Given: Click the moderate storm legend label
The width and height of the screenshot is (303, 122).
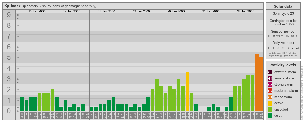Looking at the screenshot, I should click(286, 91).
